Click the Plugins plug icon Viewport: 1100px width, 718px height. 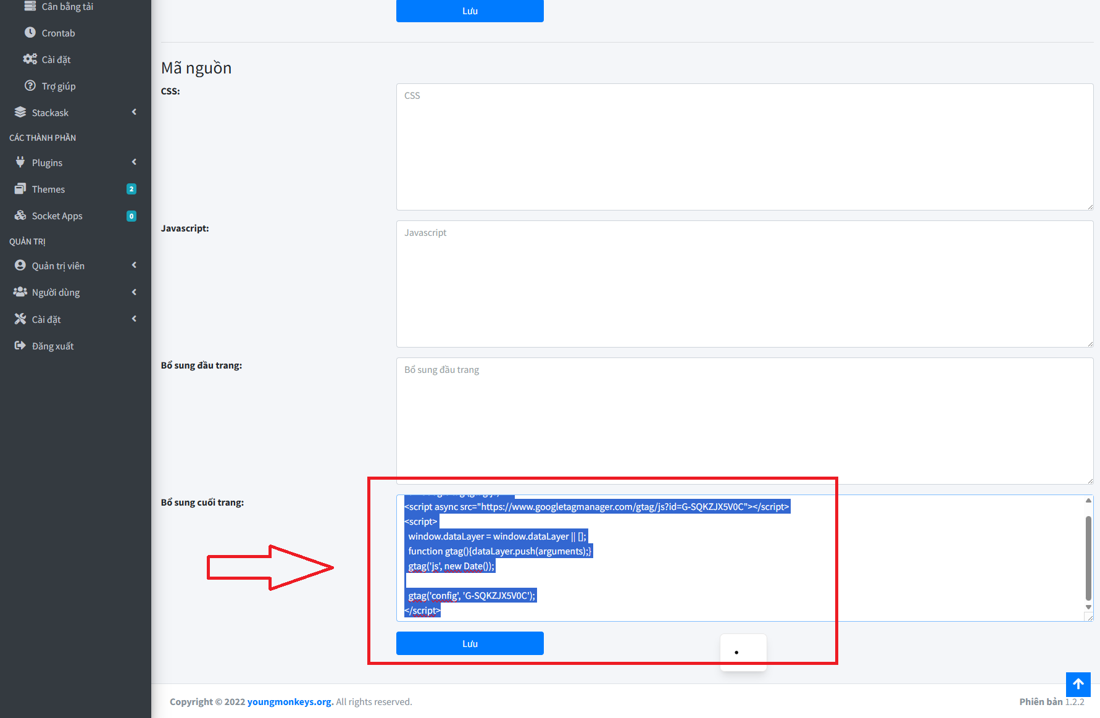pyautogui.click(x=20, y=162)
